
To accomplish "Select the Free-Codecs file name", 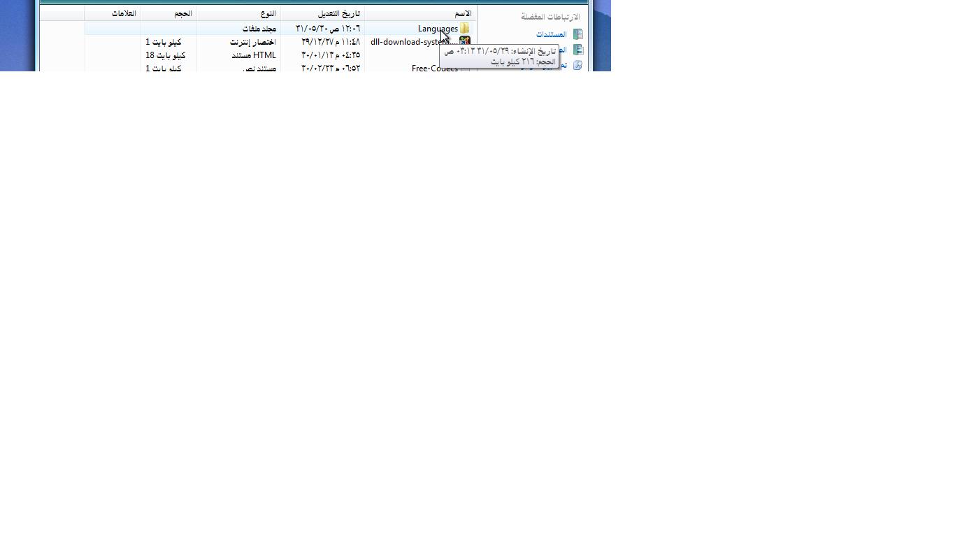I will click(x=434, y=69).
